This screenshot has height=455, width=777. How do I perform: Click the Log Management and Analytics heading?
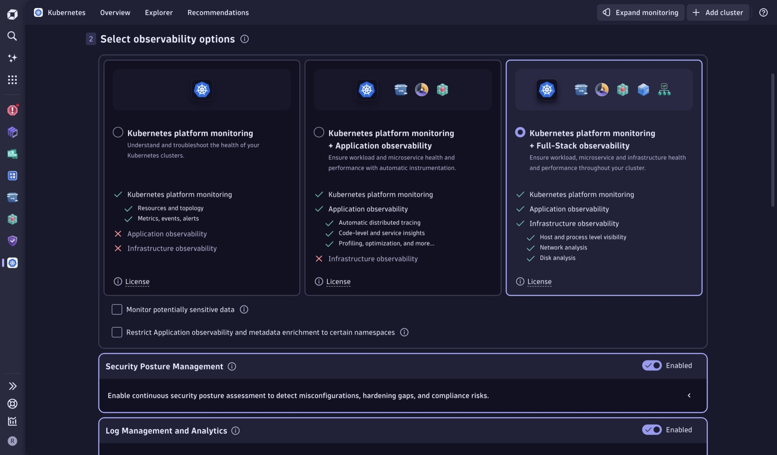166,431
